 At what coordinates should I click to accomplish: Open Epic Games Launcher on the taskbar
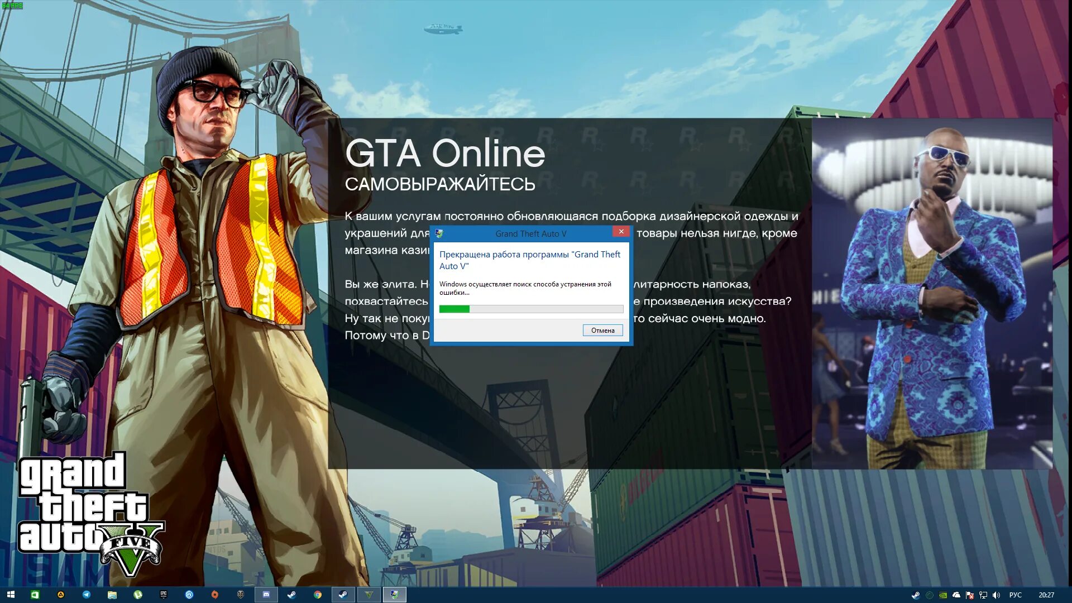click(x=163, y=595)
